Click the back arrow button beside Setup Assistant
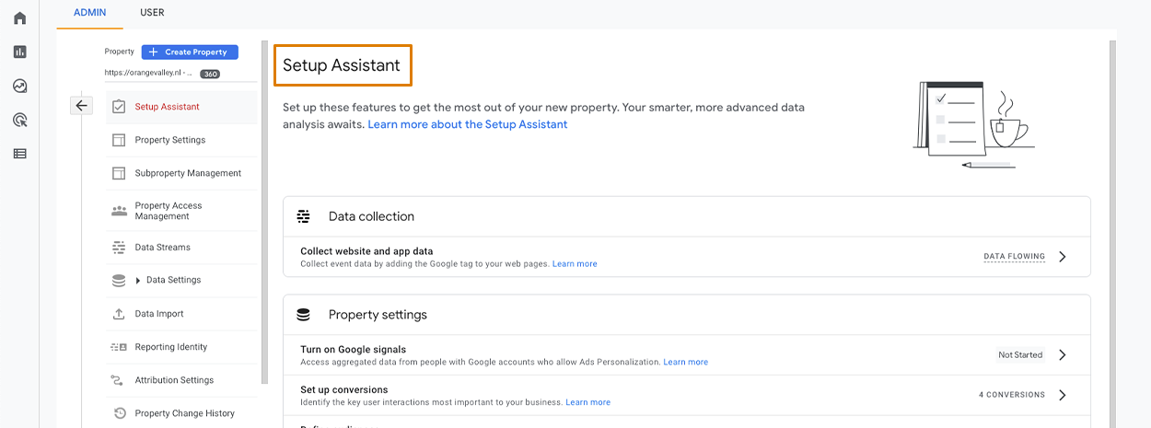 click(x=81, y=106)
